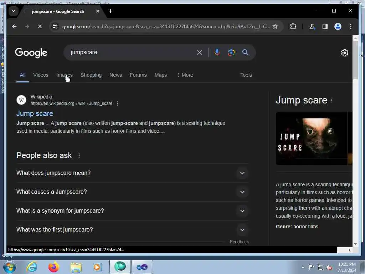Search by voice microphone icon
365x274 pixels.
pos(217,52)
